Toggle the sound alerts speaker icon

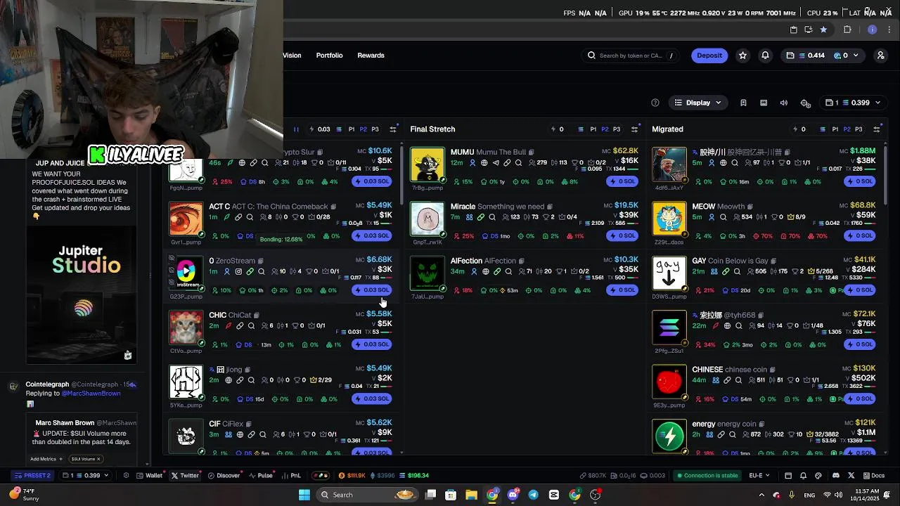pyautogui.click(x=784, y=103)
